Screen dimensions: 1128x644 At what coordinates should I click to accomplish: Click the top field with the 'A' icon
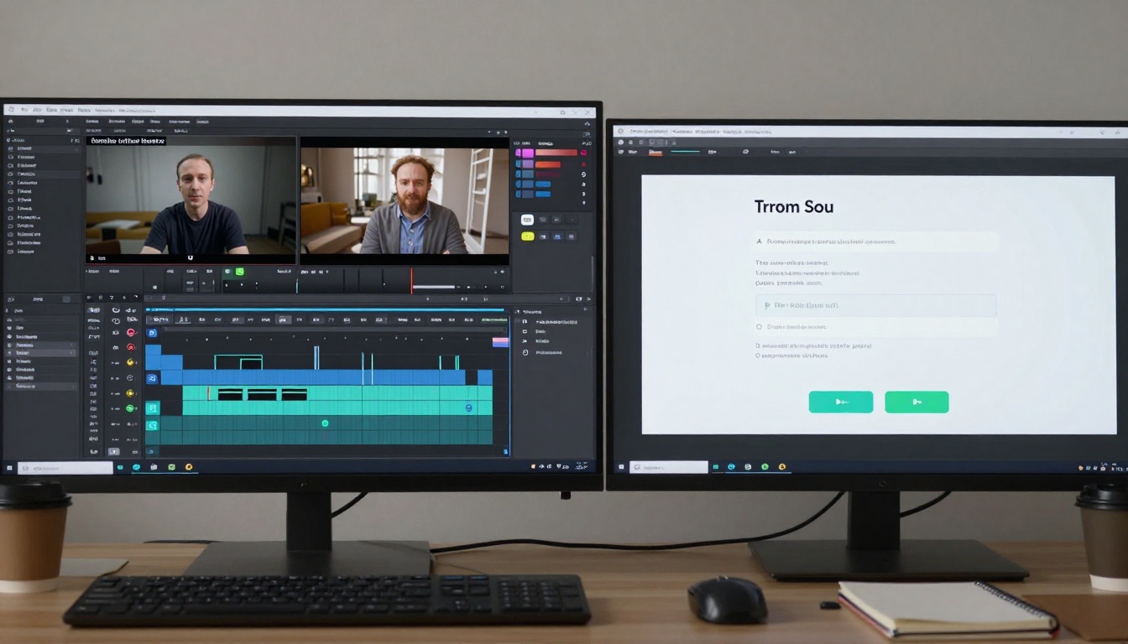[876, 241]
